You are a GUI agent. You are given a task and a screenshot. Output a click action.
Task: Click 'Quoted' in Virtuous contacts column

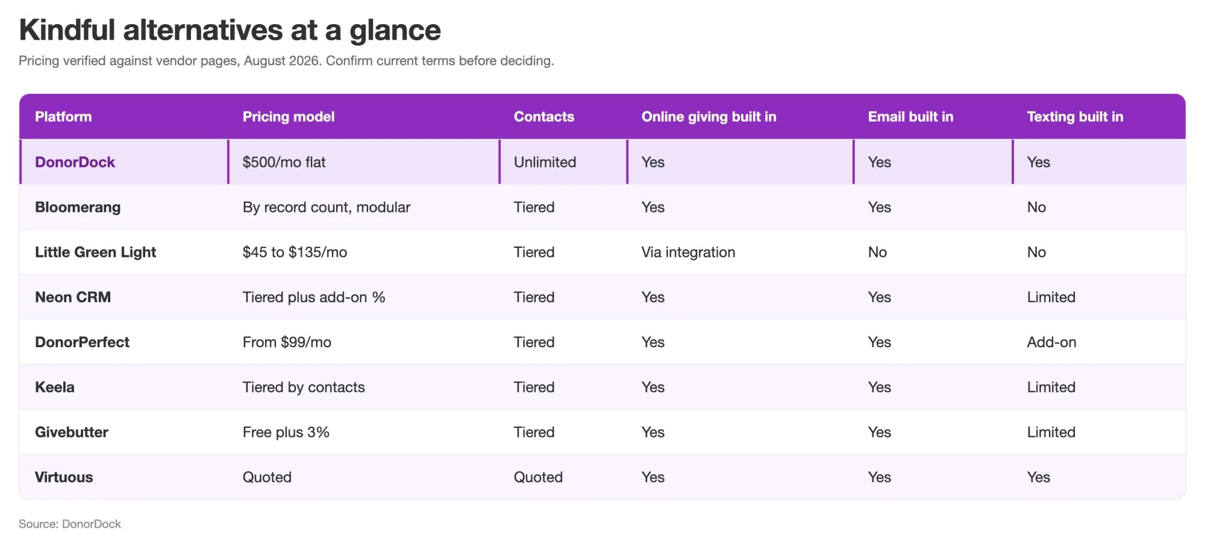click(538, 477)
